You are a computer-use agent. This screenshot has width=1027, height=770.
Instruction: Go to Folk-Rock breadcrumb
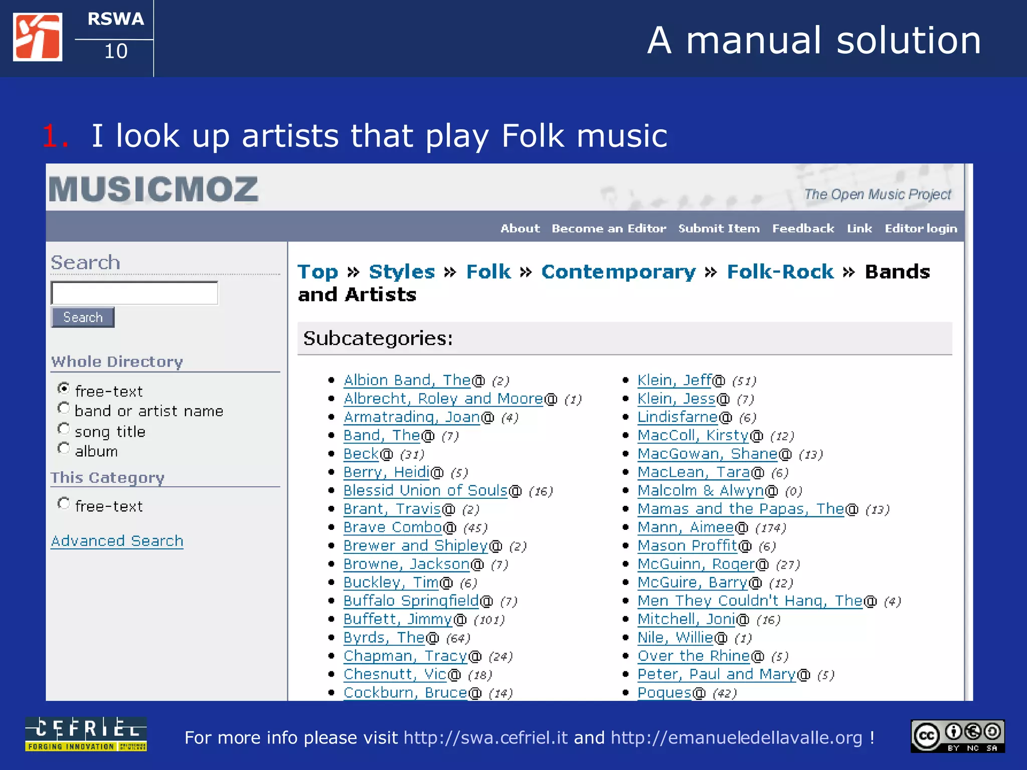coord(780,272)
